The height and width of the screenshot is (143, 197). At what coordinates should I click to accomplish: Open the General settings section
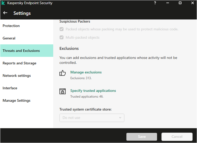(27, 38)
